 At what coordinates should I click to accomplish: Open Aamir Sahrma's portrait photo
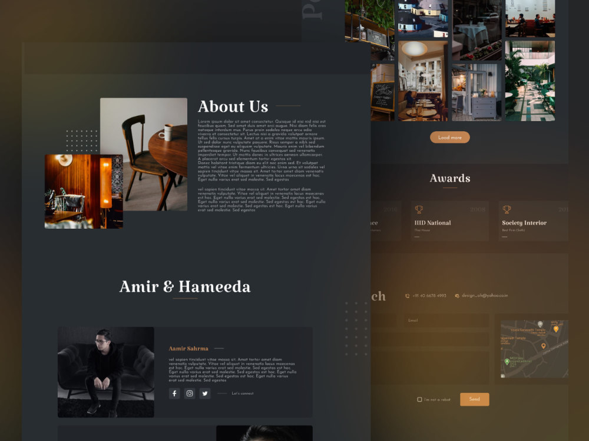[x=106, y=372]
